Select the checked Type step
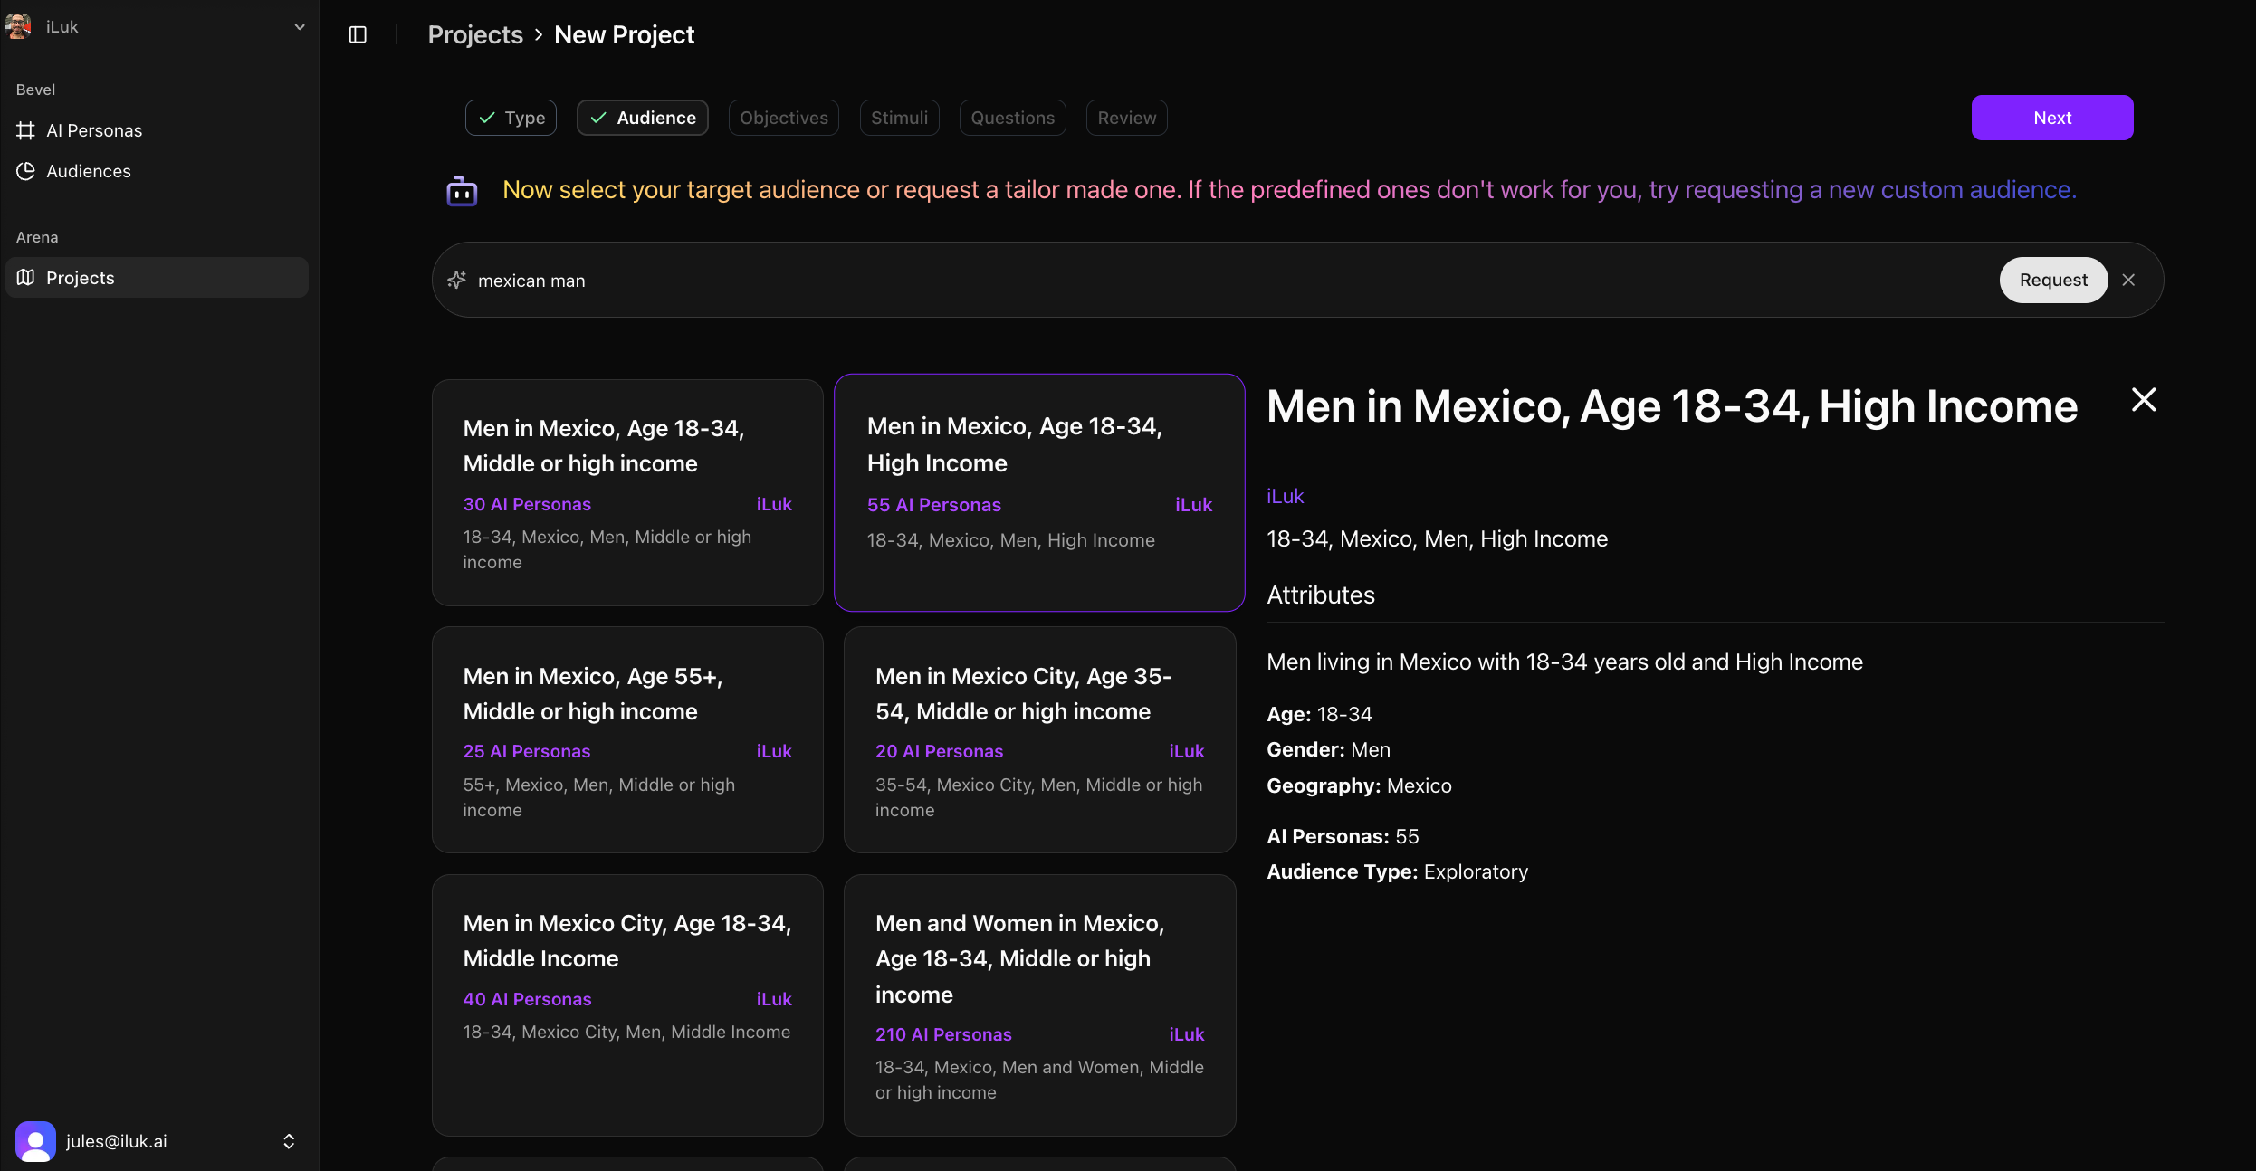 (x=511, y=118)
